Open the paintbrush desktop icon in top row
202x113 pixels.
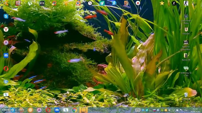[54, 3]
